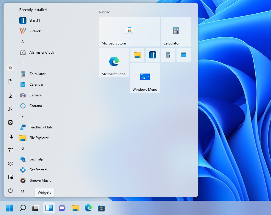Open Chat from the taskbar
This screenshot has width=271, height=215.
[62, 208]
